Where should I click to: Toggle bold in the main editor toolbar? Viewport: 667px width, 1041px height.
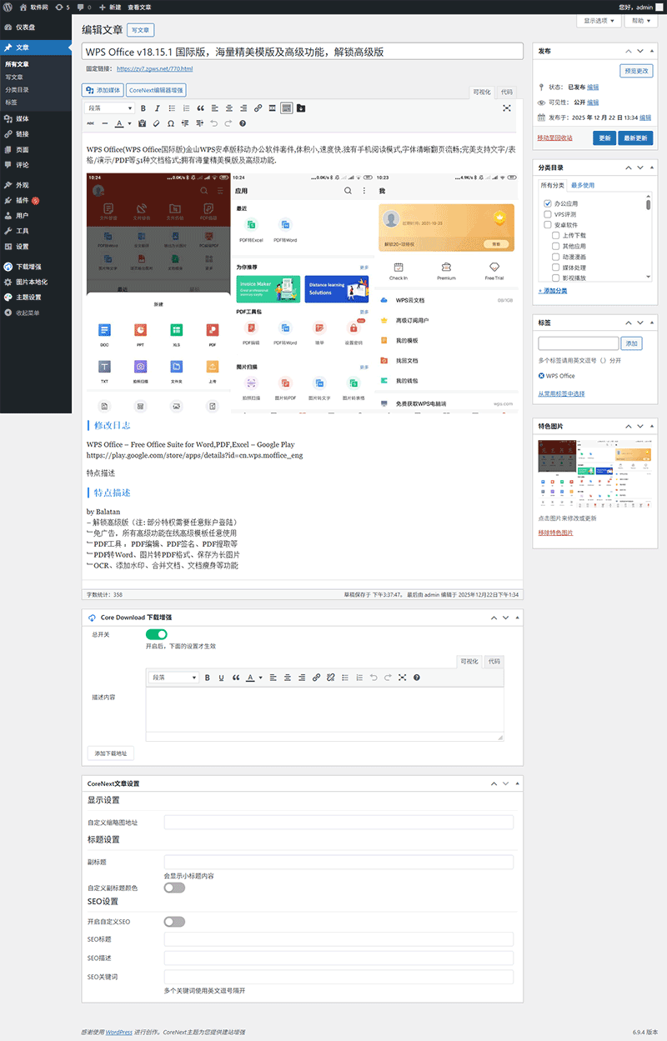[143, 108]
